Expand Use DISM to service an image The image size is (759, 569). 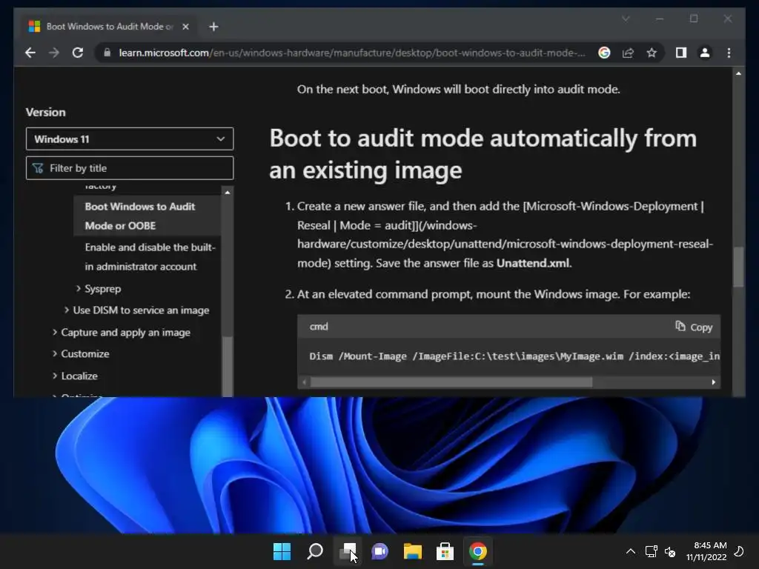click(x=67, y=310)
